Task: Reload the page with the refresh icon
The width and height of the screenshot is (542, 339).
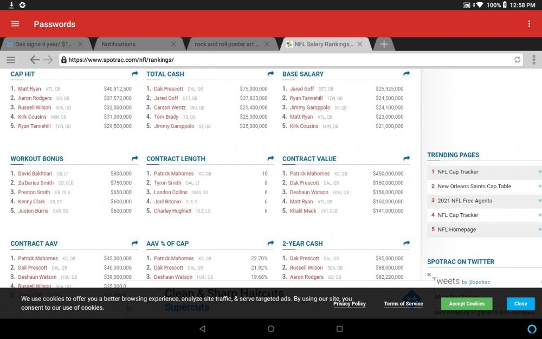Action: (517, 60)
